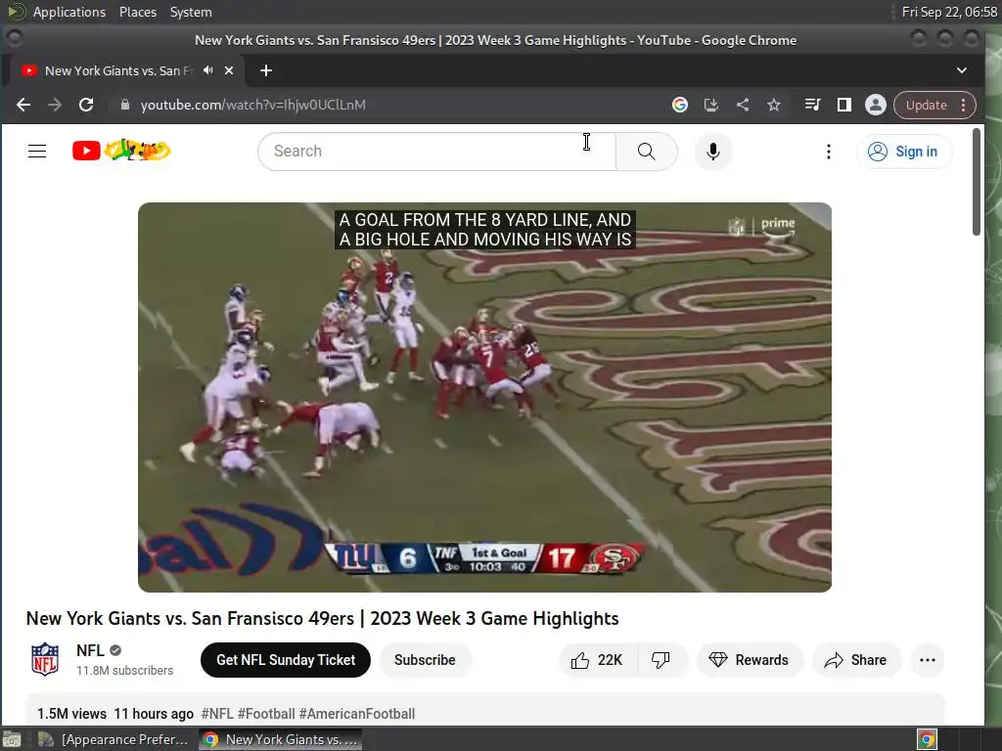Viewport: 1002px width, 751px height.
Task: Dislike this video
Action: 660,660
